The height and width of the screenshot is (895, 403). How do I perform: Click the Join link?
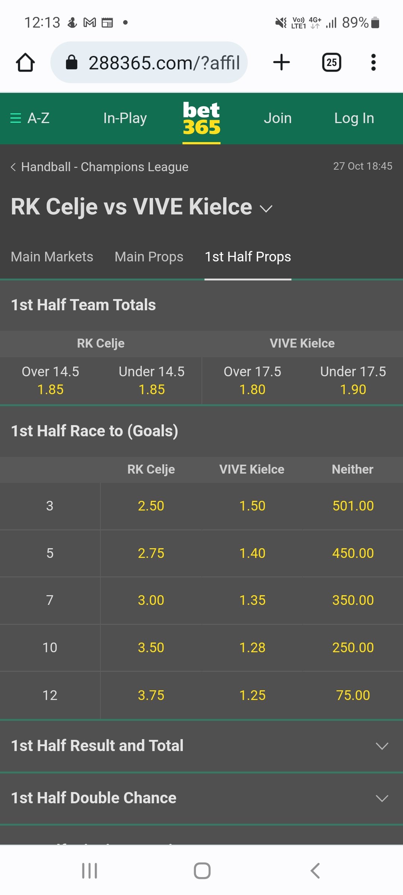[x=278, y=118]
